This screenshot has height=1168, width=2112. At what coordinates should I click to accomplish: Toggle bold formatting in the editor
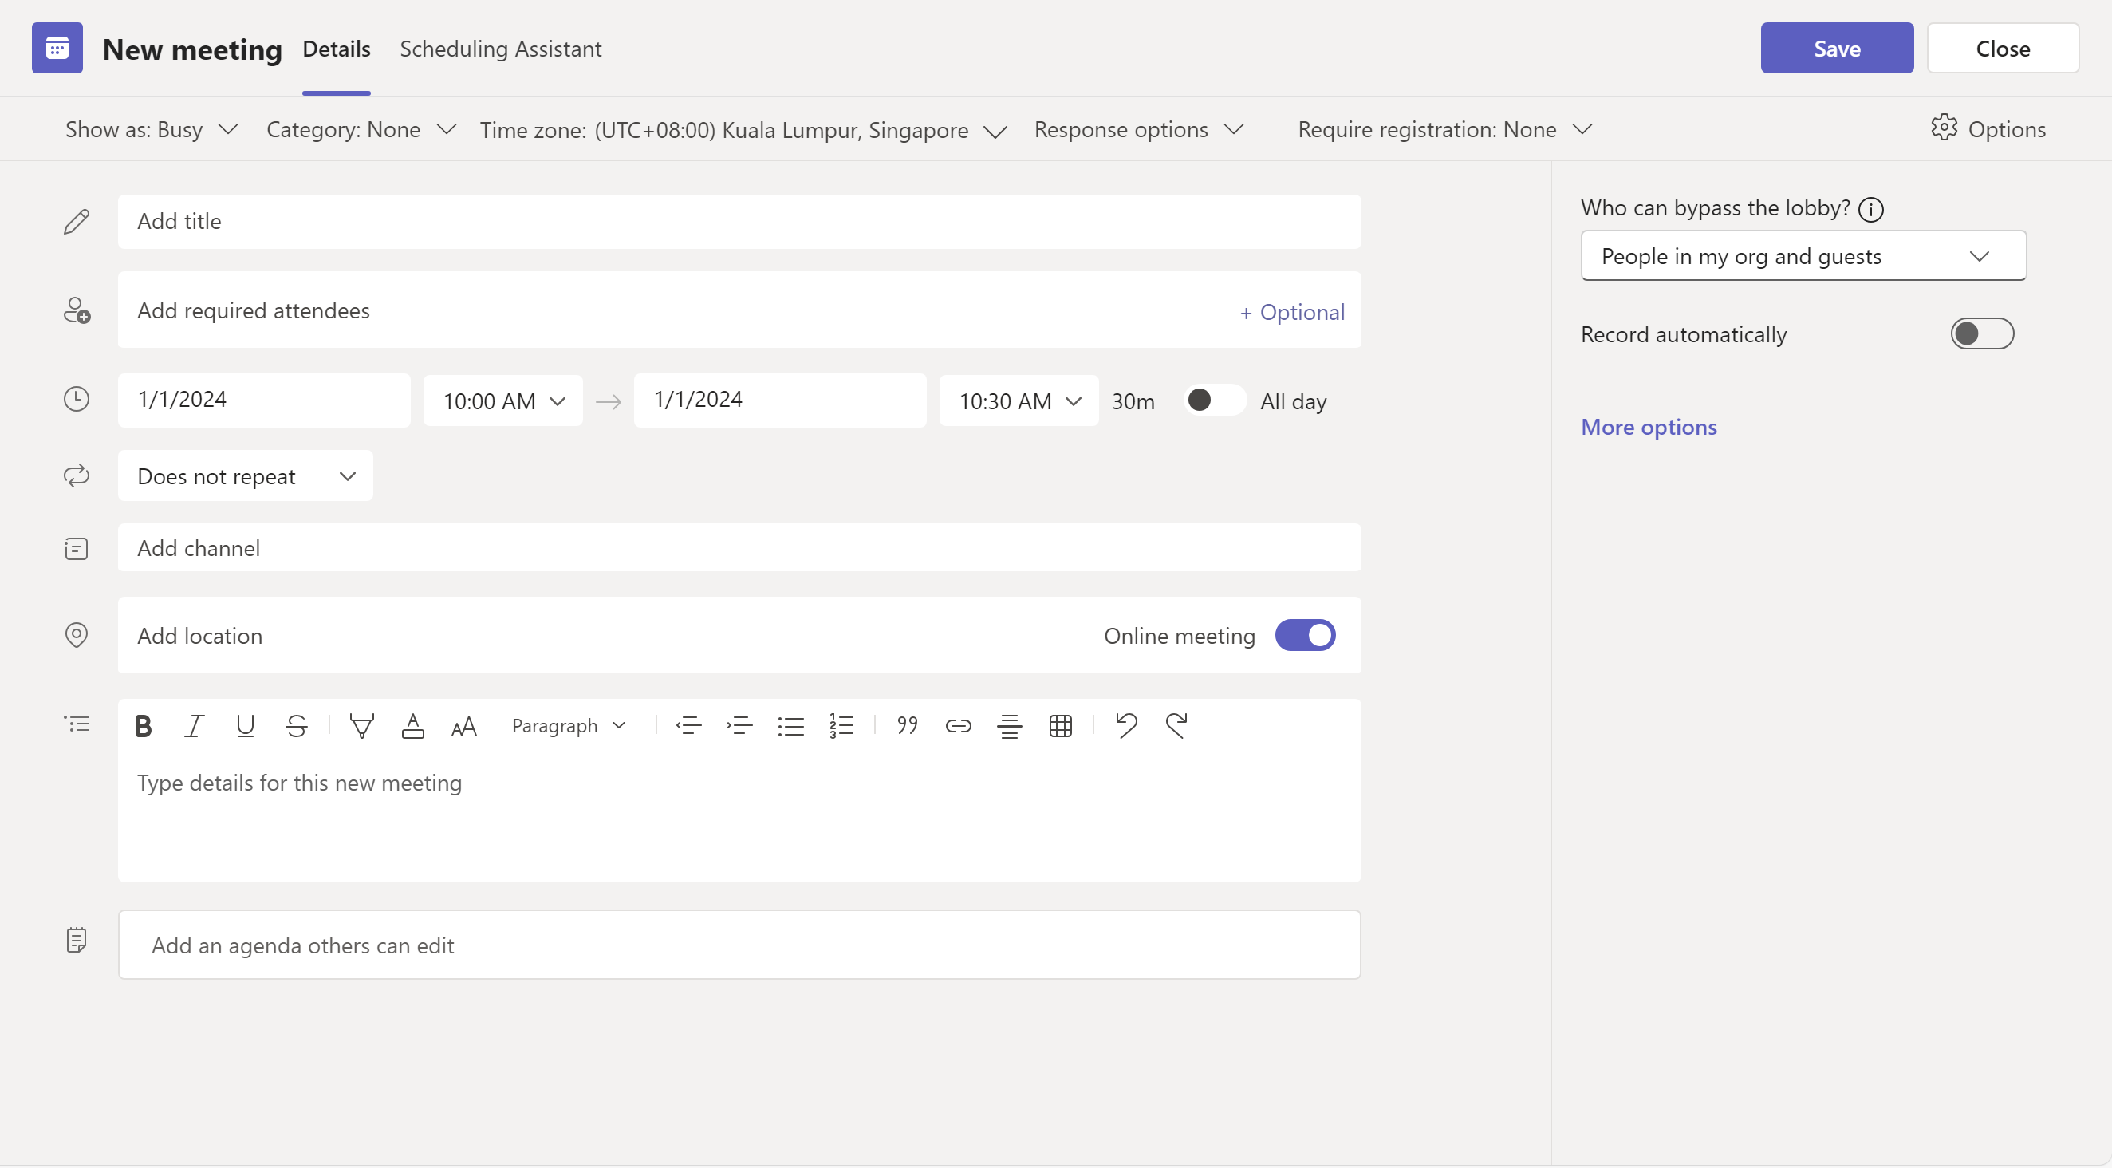144,726
